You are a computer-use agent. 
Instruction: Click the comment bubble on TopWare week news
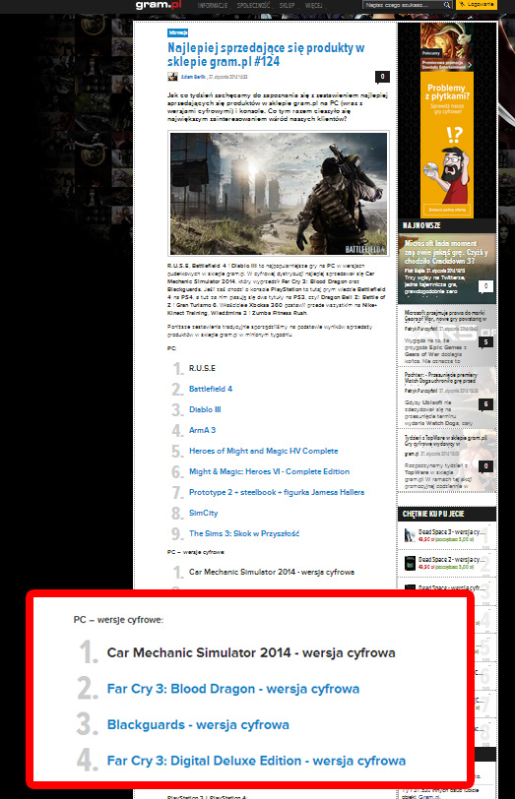click(x=485, y=466)
